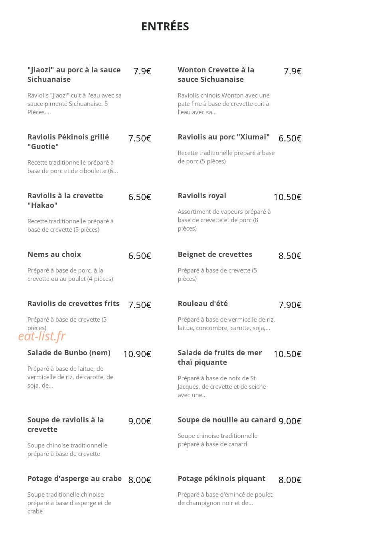Select Salade de fruits de mer thaï piquante
Image resolution: width=389 pixels, height=537 pixels.
click(x=220, y=357)
